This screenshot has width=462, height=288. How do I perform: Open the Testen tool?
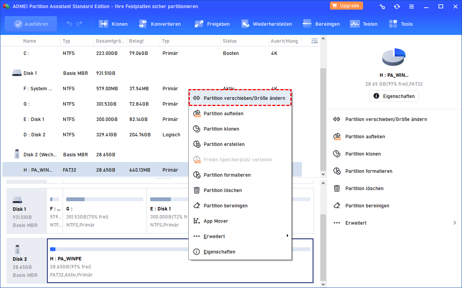[364, 24]
